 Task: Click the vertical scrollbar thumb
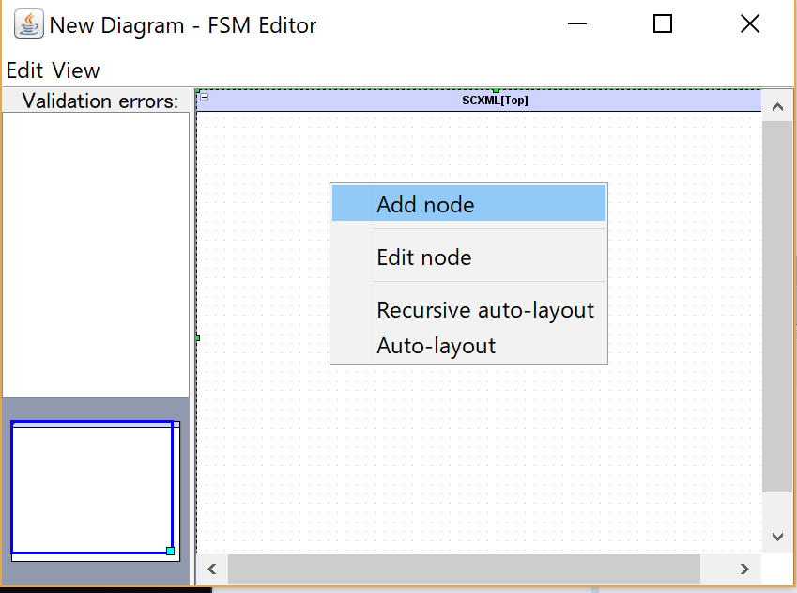pyautogui.click(x=777, y=307)
